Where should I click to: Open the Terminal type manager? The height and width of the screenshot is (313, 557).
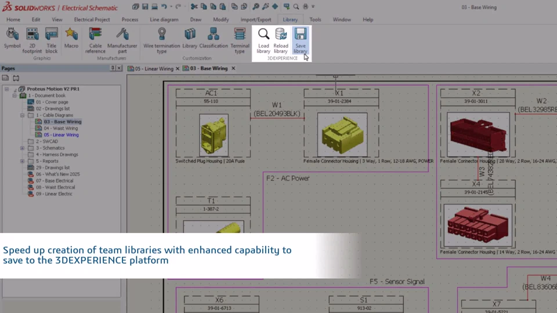tap(240, 41)
